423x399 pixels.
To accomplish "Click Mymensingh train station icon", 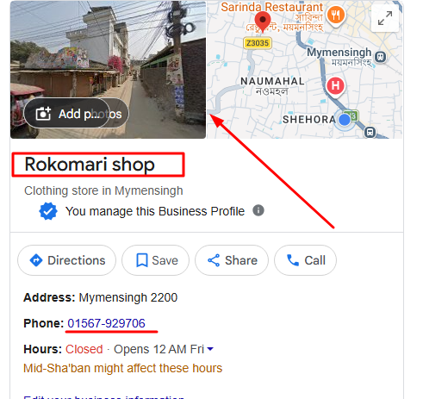I will point(381,56).
